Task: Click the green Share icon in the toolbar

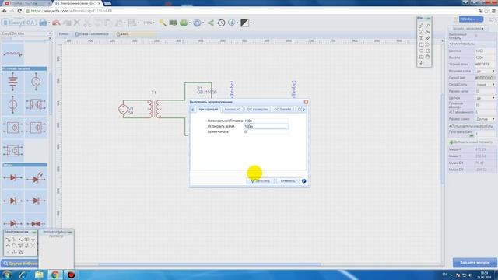Action: tap(211, 23)
